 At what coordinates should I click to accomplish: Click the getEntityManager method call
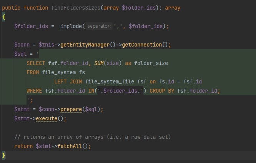[x=85, y=45]
